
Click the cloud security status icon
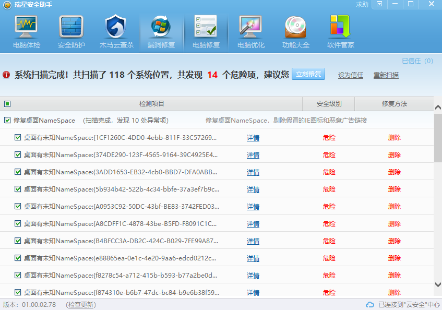click(370, 305)
